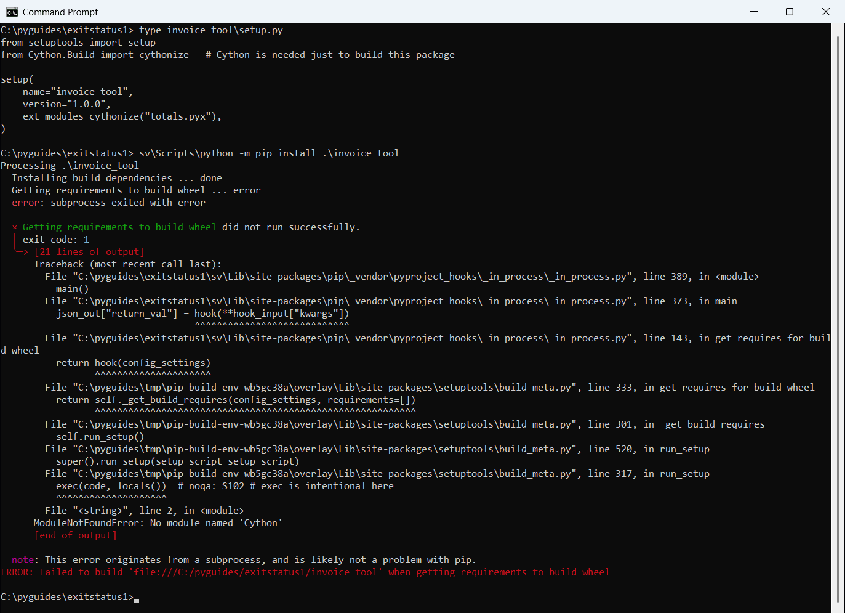Click 'super().run_setup(setup_script=setup_script)' line

pyautogui.click(x=178, y=461)
